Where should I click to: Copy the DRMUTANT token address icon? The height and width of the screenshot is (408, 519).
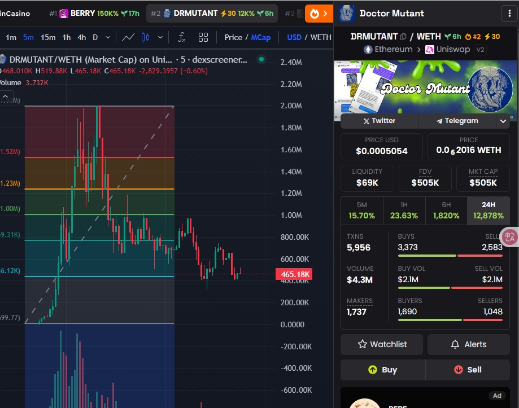coord(403,37)
